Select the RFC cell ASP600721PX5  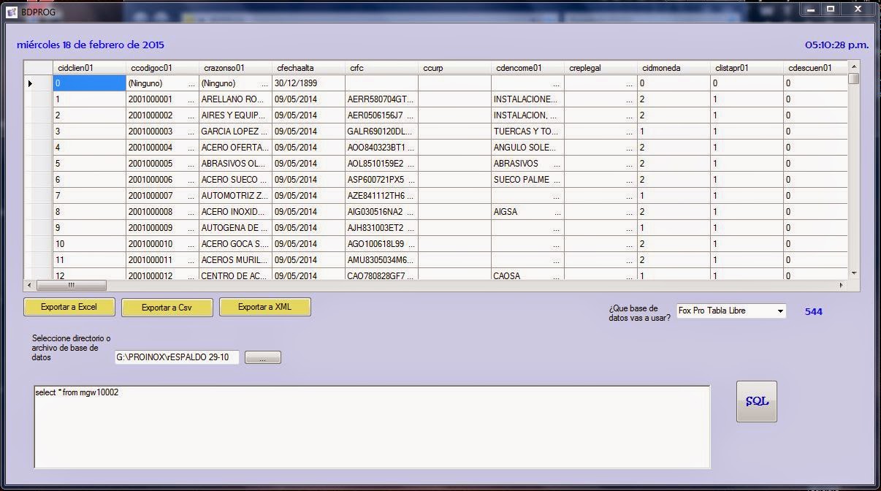pos(381,180)
